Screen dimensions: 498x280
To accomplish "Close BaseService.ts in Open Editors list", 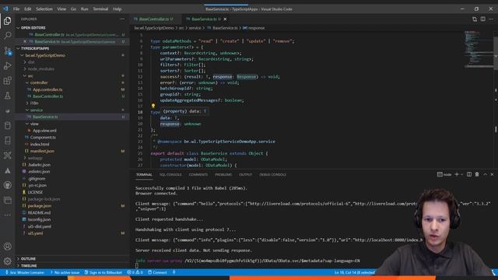I will pos(25,41).
